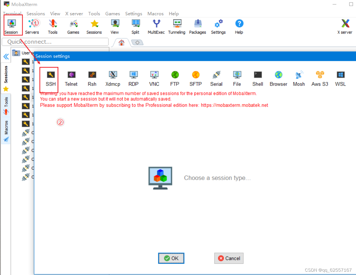This screenshot has height=275, width=356.
Task: Open the favorites star in sidebar
Action: tap(6, 89)
